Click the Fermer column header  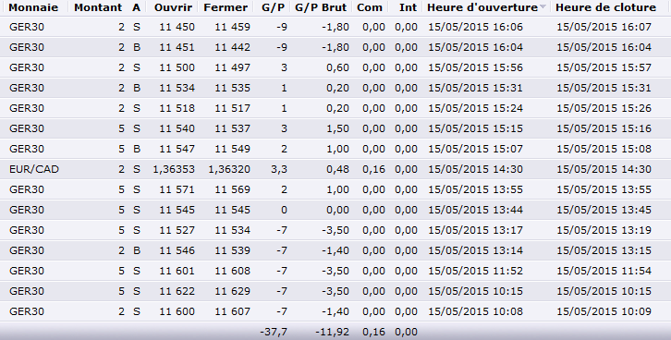(x=226, y=7)
